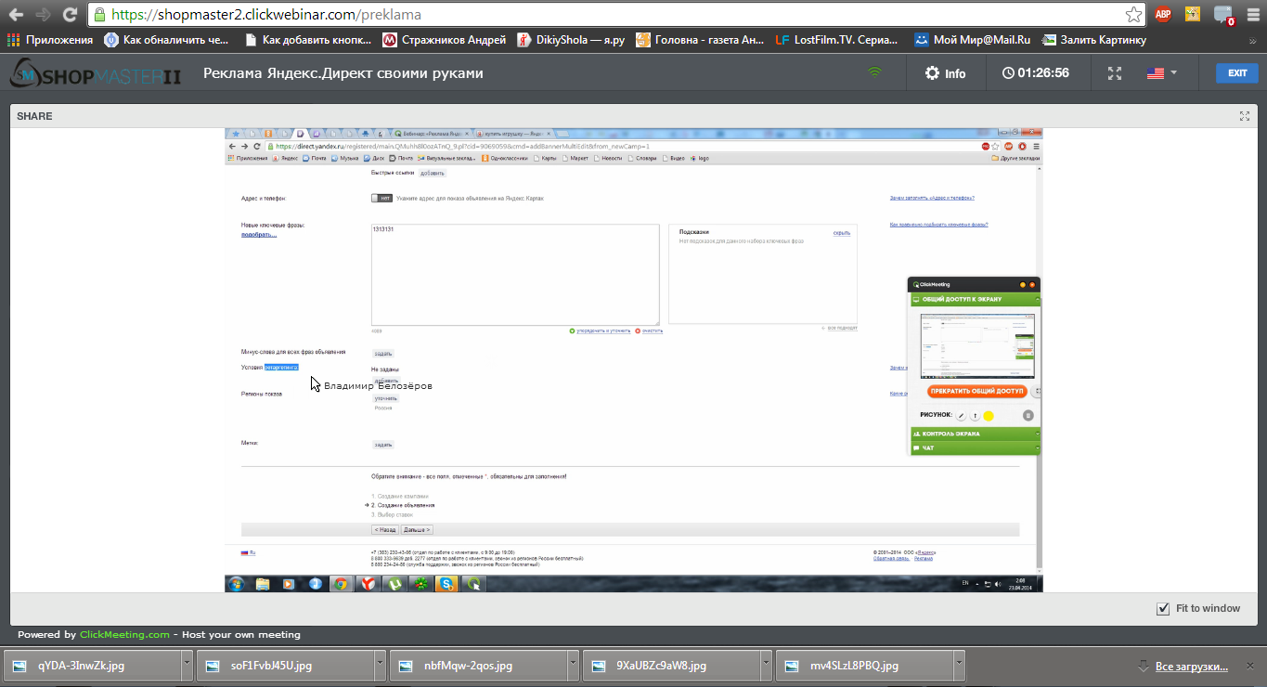Click задать next to Минус-слова

(383, 354)
